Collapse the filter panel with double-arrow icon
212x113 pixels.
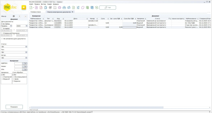click(x=25, y=16)
